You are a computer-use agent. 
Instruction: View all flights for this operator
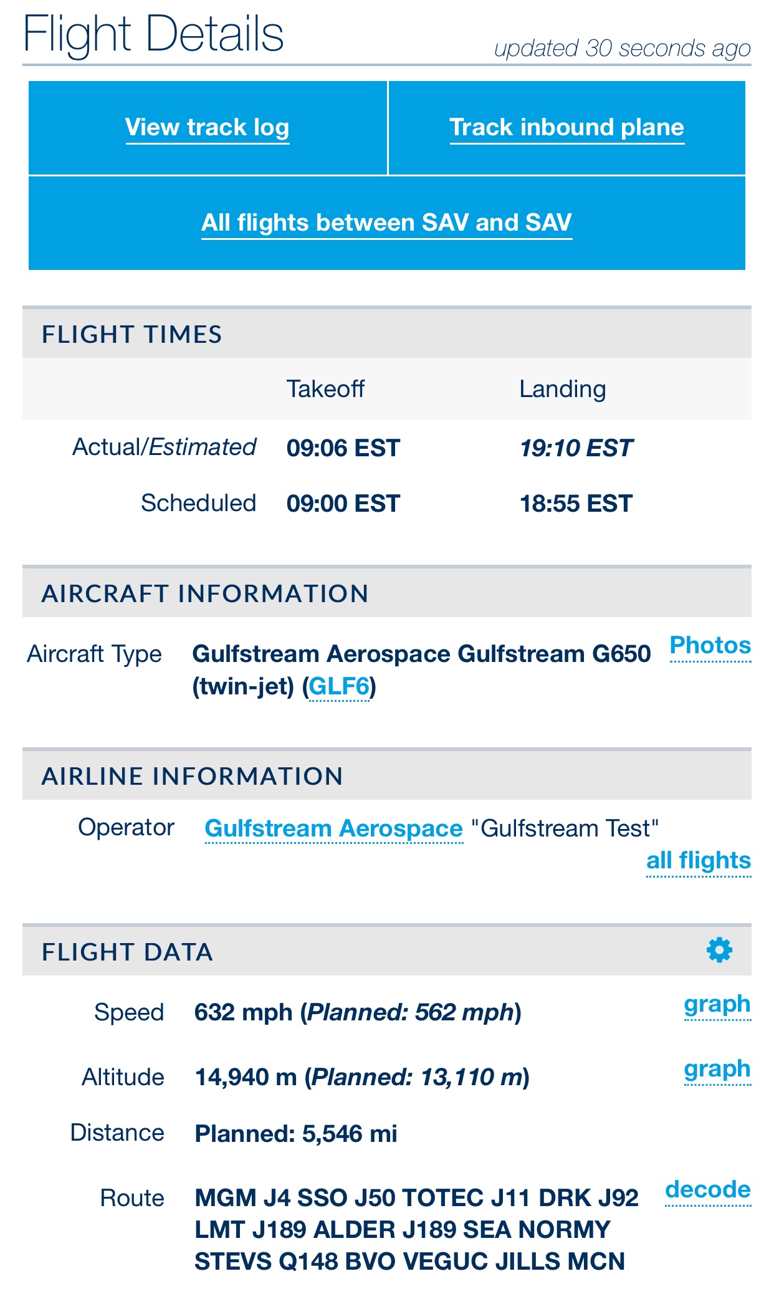(x=699, y=861)
